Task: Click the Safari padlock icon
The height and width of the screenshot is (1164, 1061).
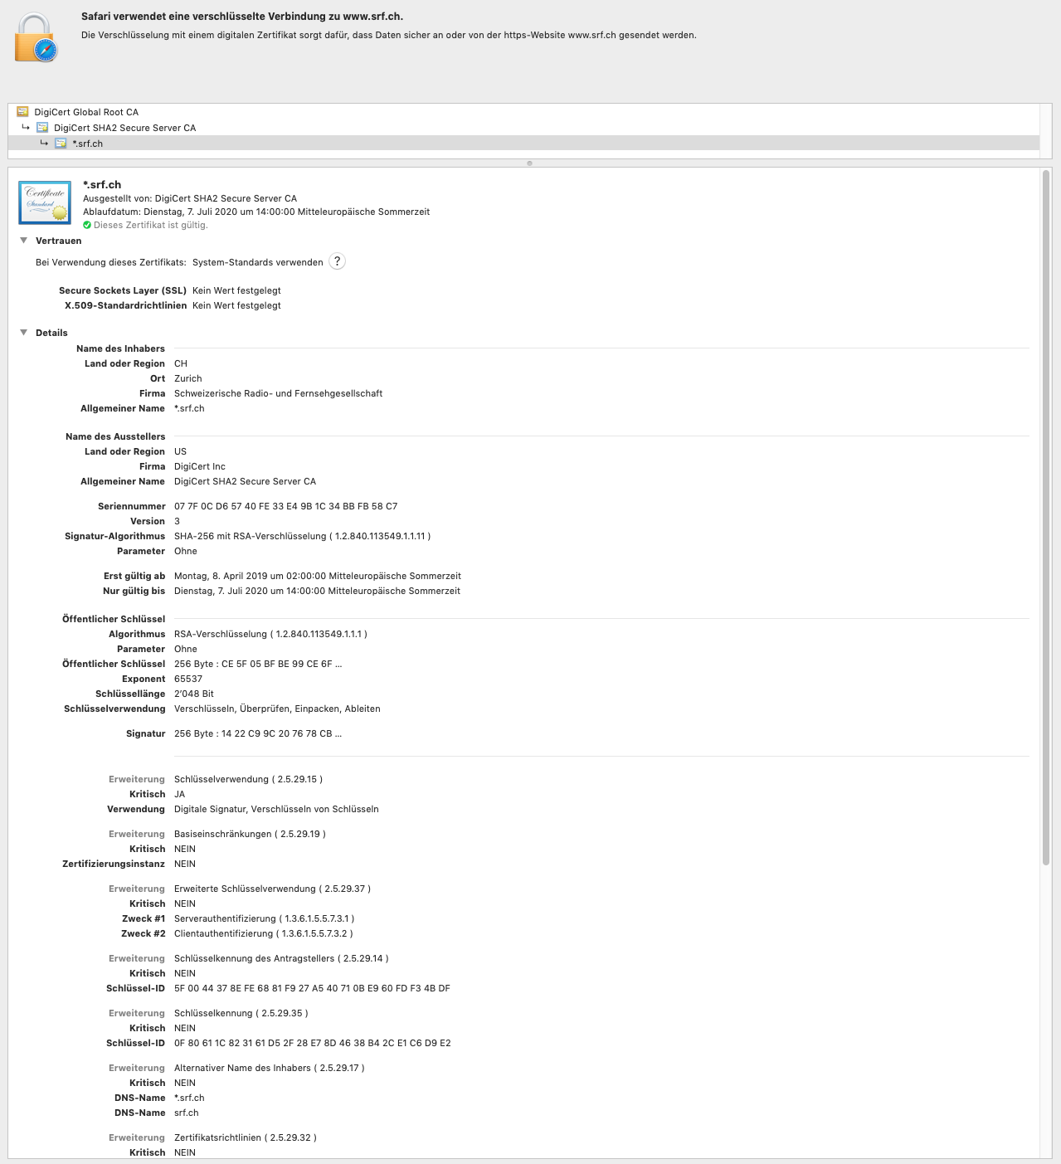Action: pos(37,38)
